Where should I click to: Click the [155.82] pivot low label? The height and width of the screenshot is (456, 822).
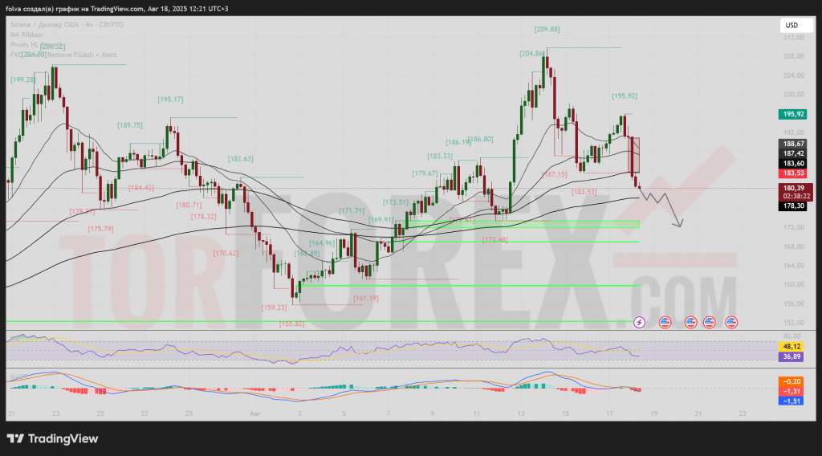click(x=291, y=324)
